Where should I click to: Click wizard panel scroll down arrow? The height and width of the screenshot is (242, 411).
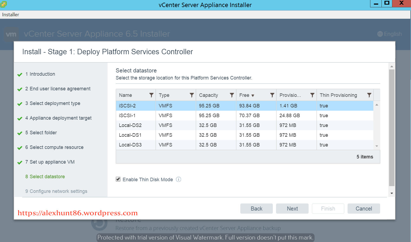click(391, 193)
